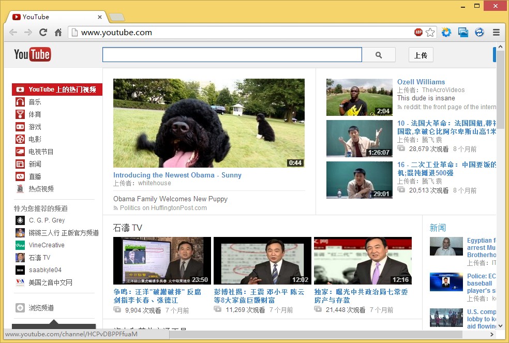Play the 2:04 Ozell Williams thumbnail

(360, 97)
